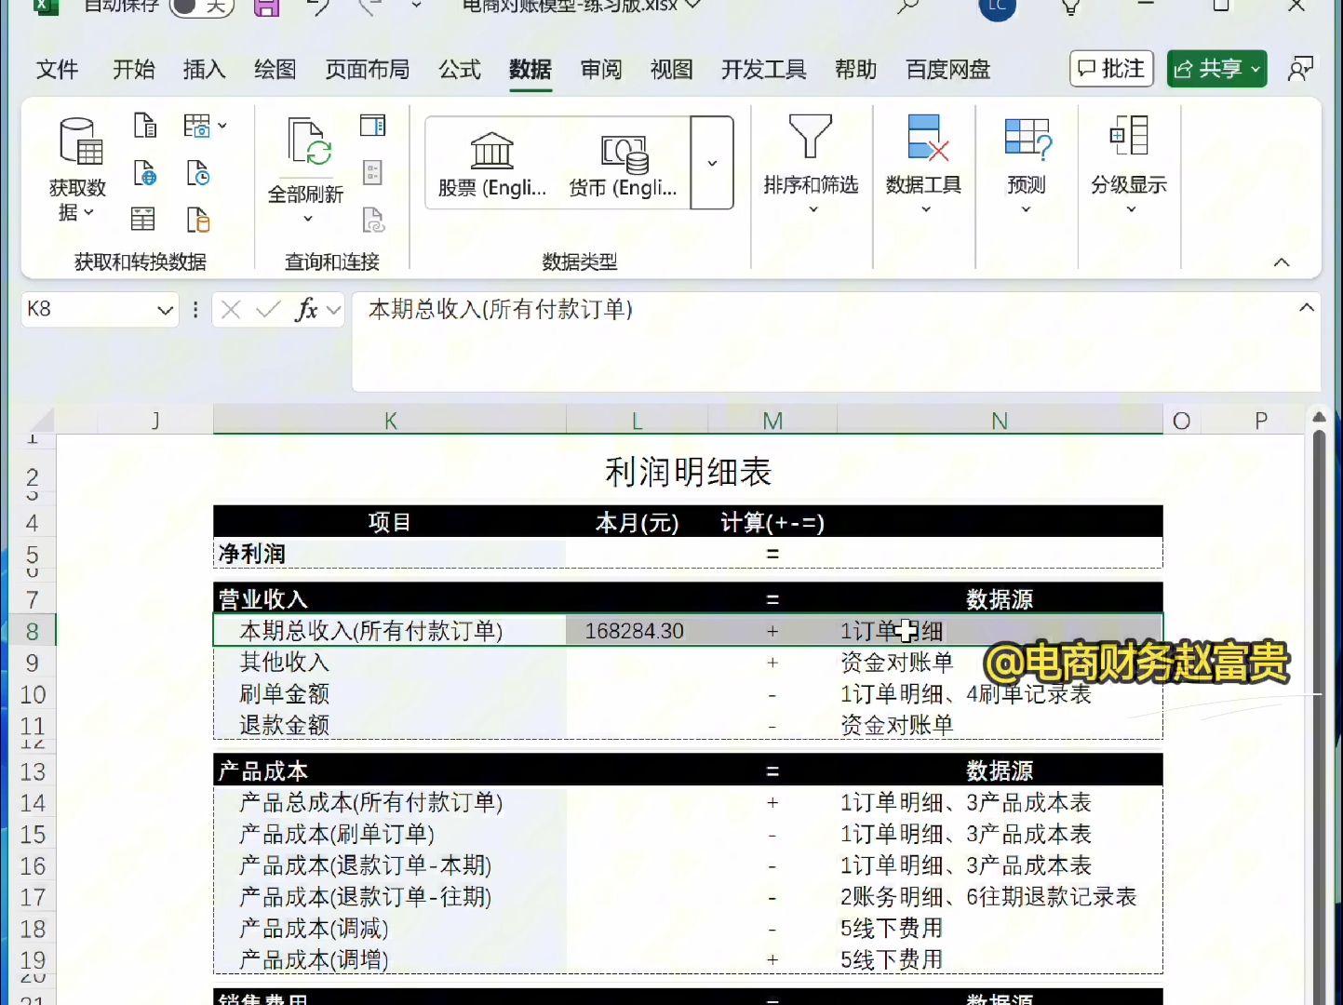Select the 其他收入 cell
This screenshot has height=1005, width=1343.
[390, 663]
